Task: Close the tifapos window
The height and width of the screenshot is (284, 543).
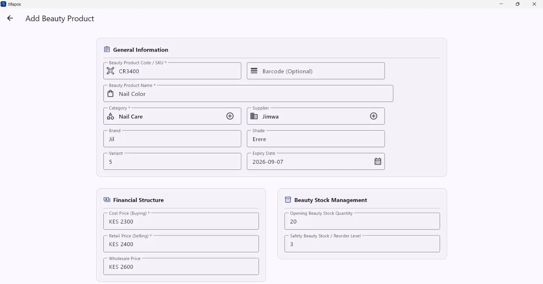Action: [534, 4]
